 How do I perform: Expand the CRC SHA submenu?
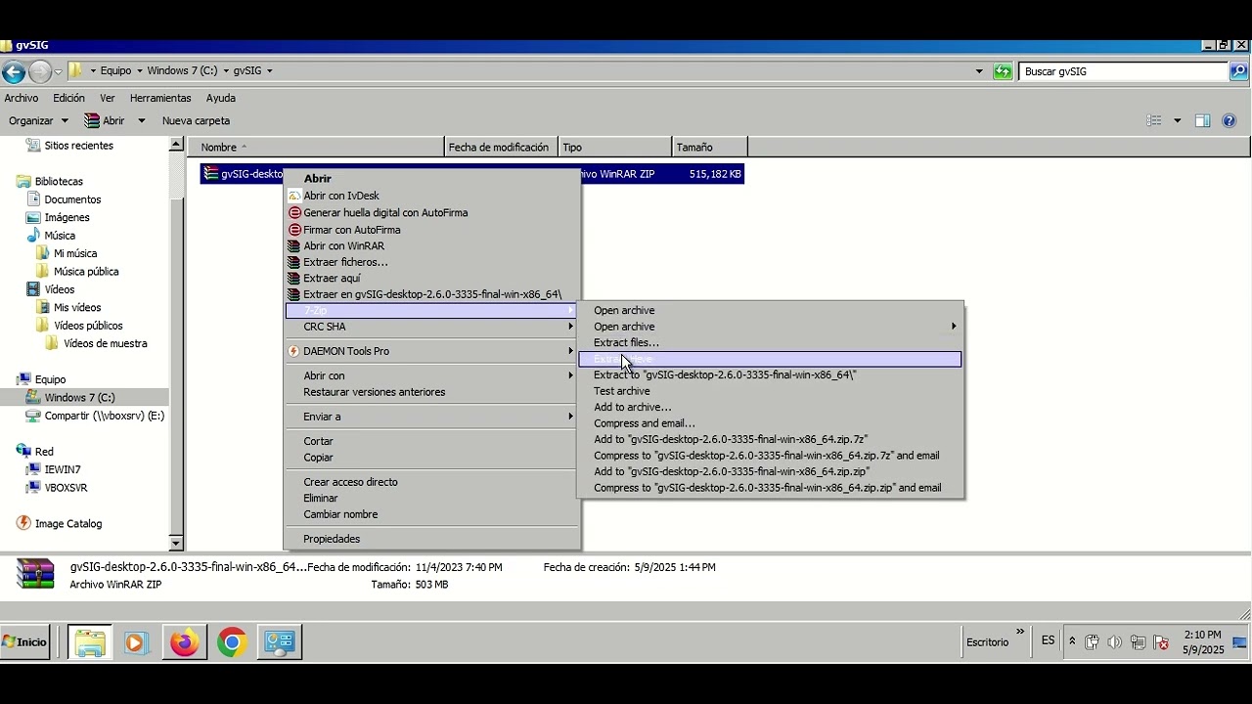point(570,327)
